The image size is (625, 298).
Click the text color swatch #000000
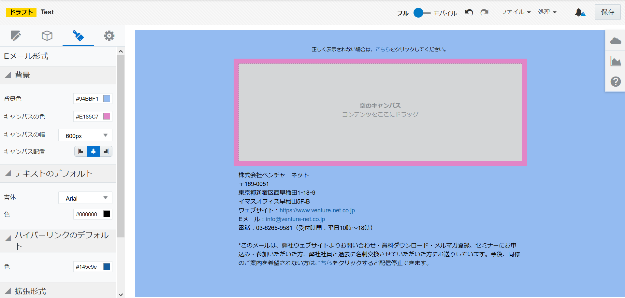[x=107, y=214]
